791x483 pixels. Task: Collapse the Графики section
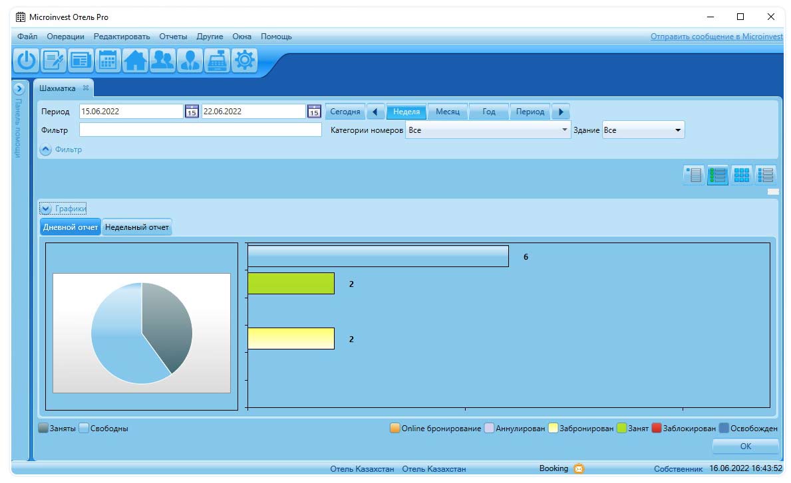[x=46, y=209]
